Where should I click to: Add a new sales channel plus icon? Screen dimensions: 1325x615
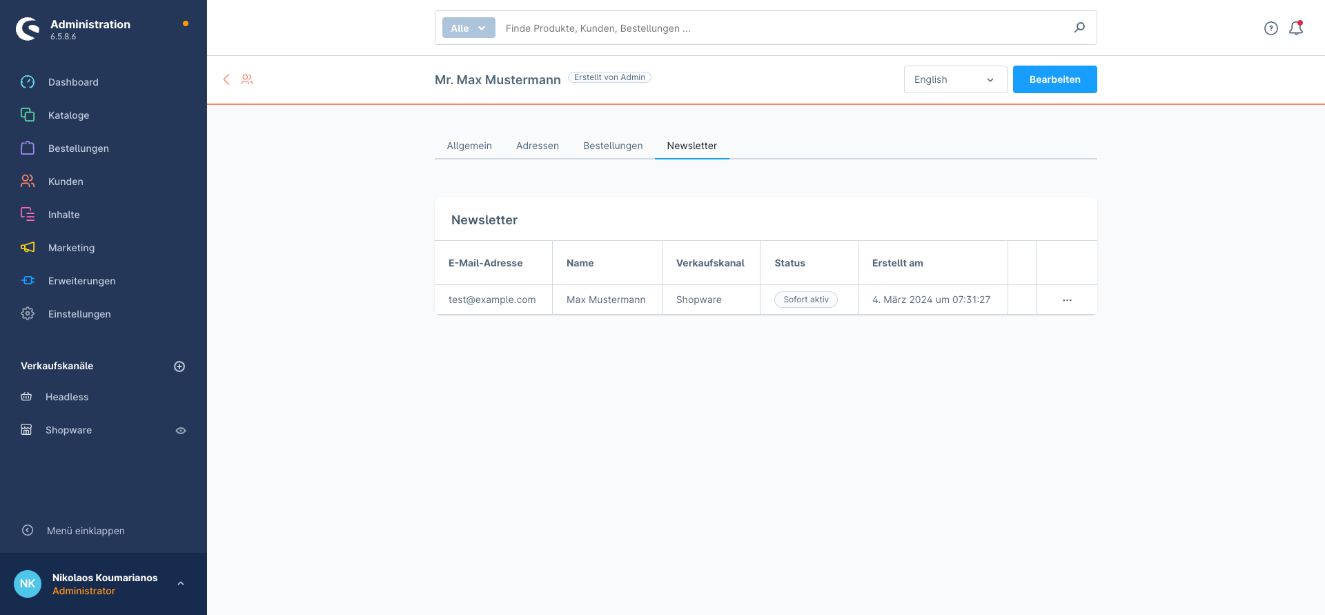[179, 367]
